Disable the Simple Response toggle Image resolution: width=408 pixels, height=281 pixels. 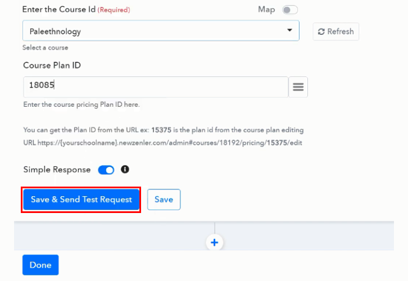click(x=106, y=170)
